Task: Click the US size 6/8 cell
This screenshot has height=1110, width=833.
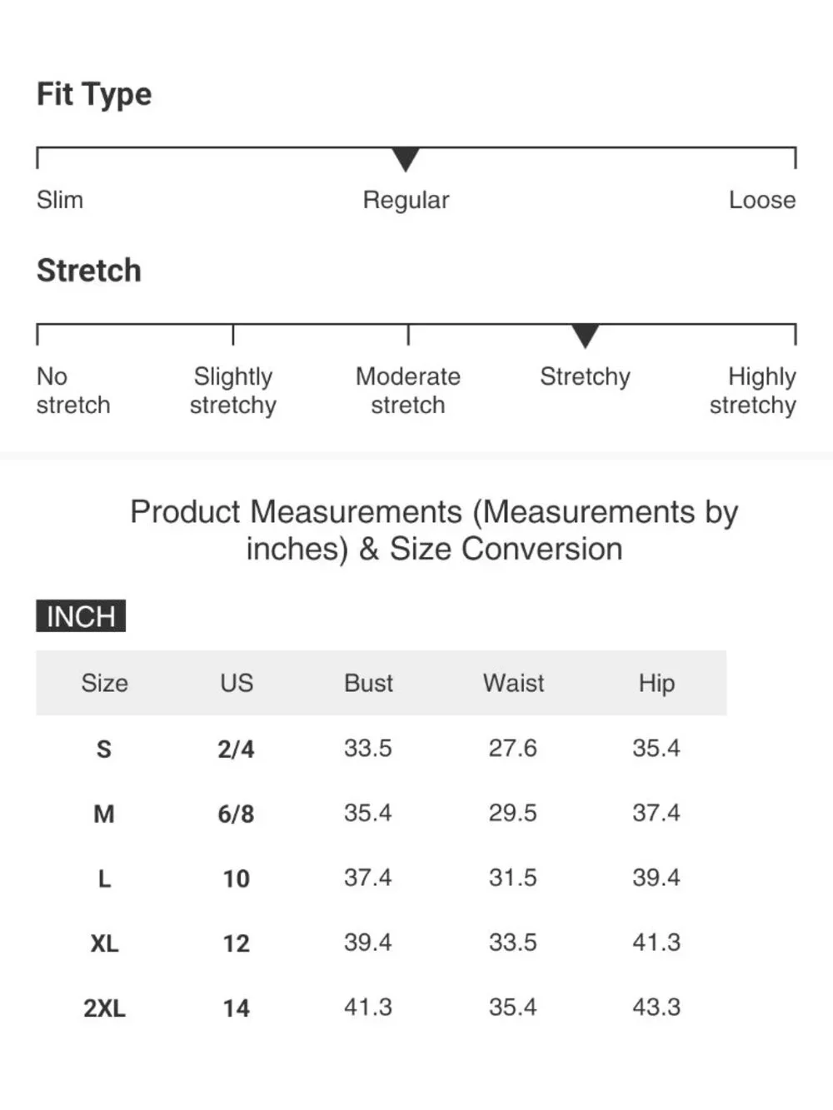Action: (x=237, y=814)
